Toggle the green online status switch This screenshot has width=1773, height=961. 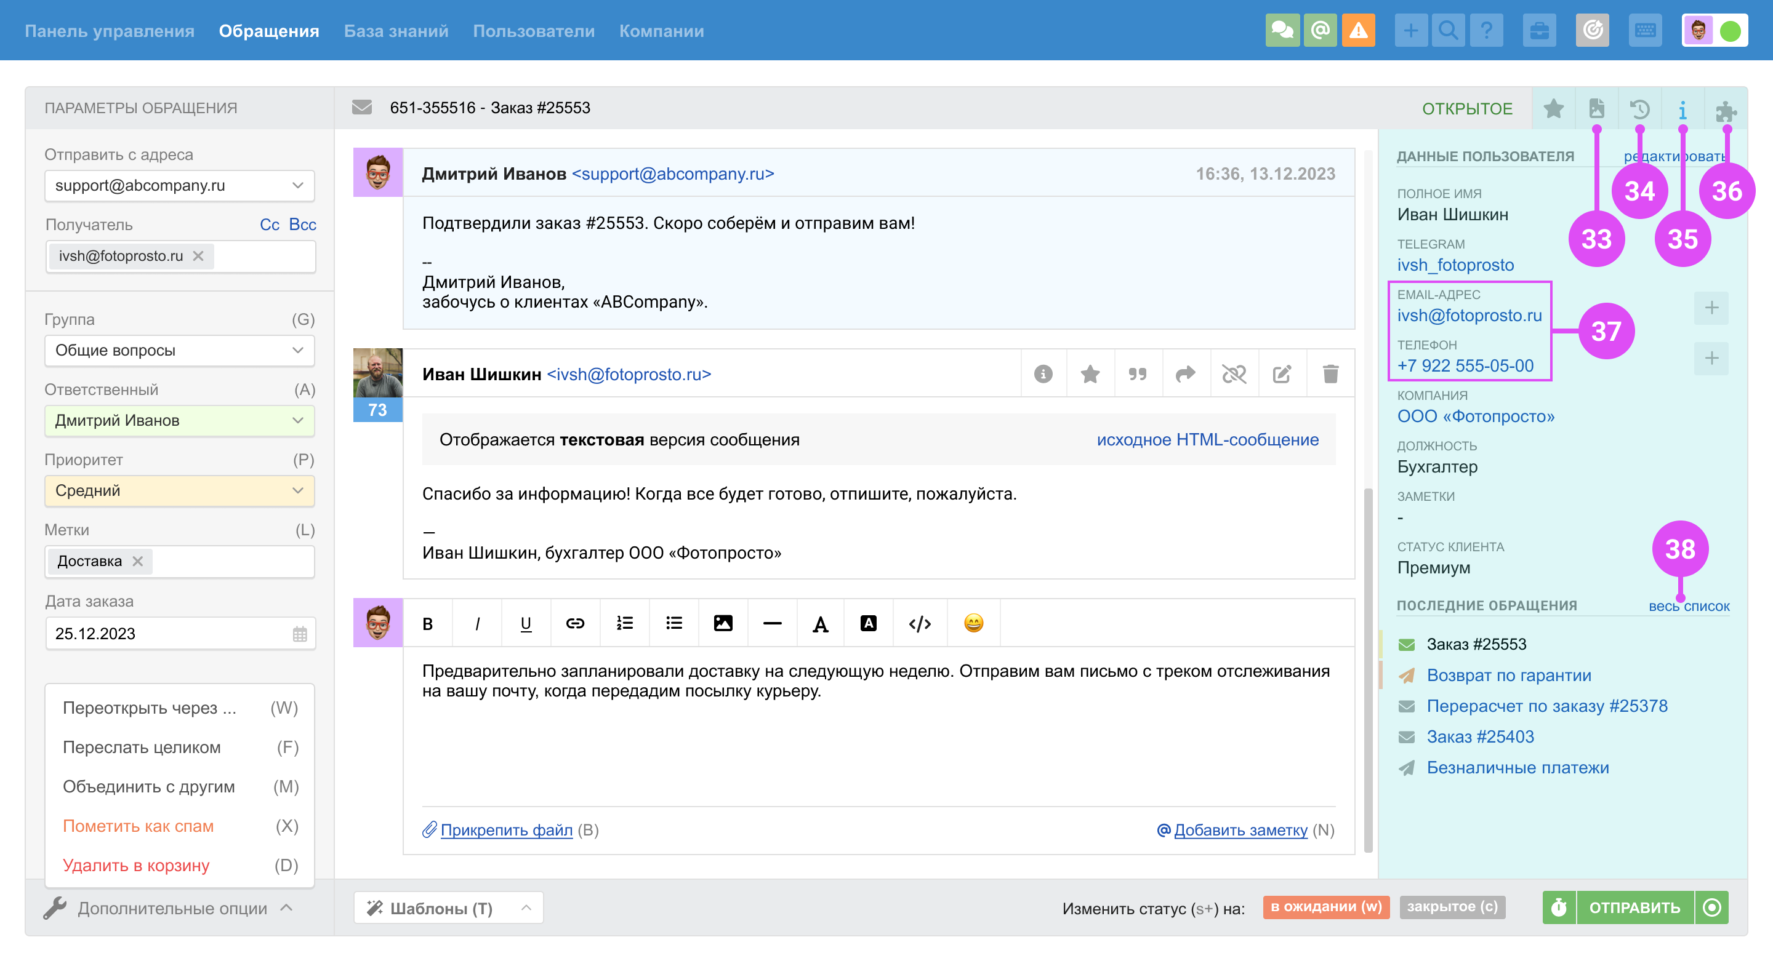(x=1730, y=31)
